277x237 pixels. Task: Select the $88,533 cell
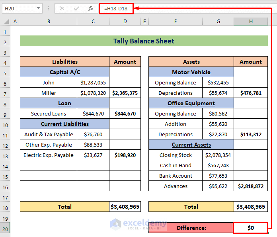[93, 145]
